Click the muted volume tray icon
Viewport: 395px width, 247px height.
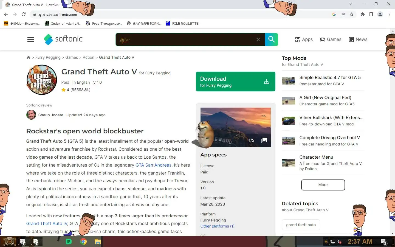point(339,242)
